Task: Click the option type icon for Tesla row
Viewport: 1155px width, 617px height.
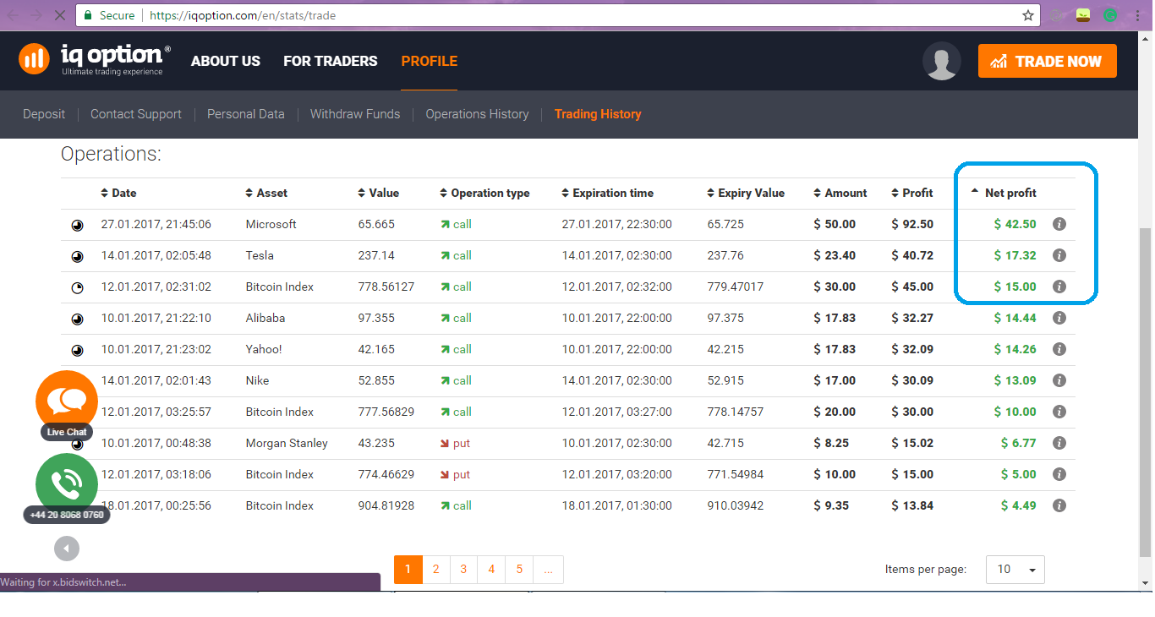Action: (x=77, y=256)
